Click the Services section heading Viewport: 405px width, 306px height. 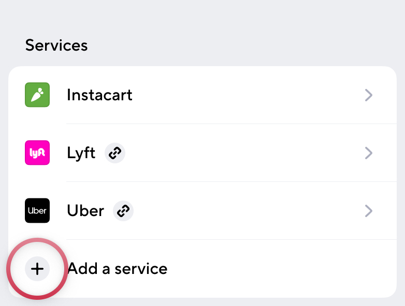(56, 45)
